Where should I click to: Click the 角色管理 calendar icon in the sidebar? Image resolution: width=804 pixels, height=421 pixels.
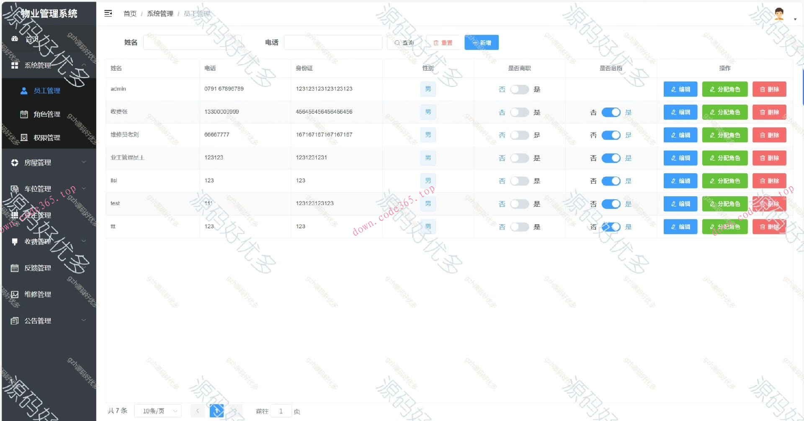[24, 114]
